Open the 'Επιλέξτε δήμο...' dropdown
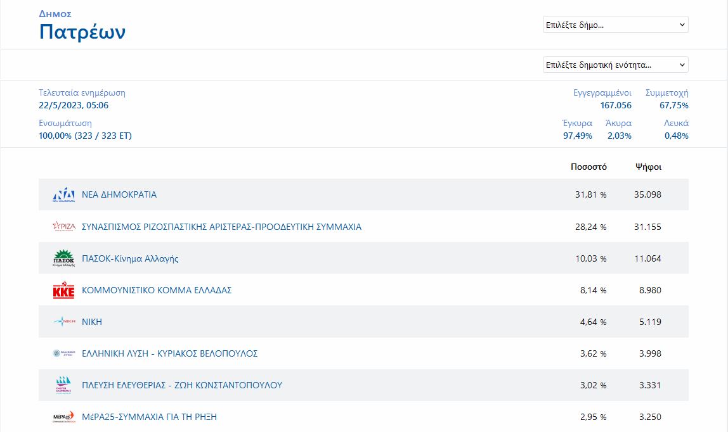 (x=615, y=25)
